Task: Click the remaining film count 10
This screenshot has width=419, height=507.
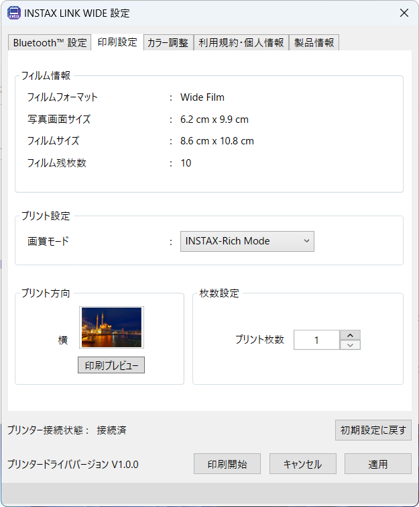Action: [186, 163]
